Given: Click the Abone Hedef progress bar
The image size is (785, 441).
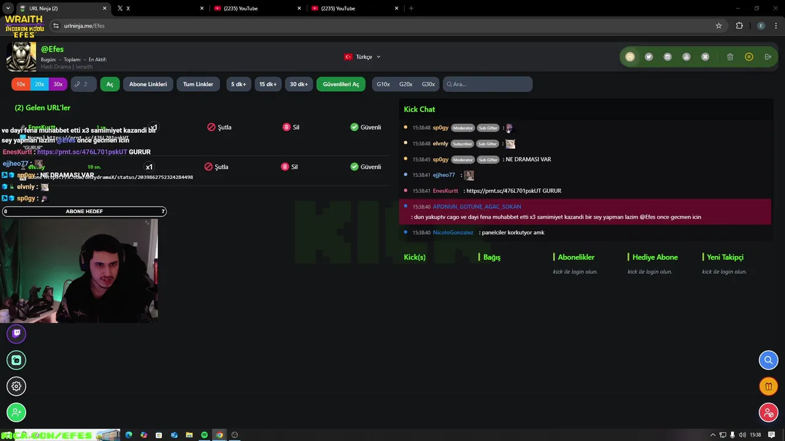Looking at the screenshot, I should [x=84, y=211].
